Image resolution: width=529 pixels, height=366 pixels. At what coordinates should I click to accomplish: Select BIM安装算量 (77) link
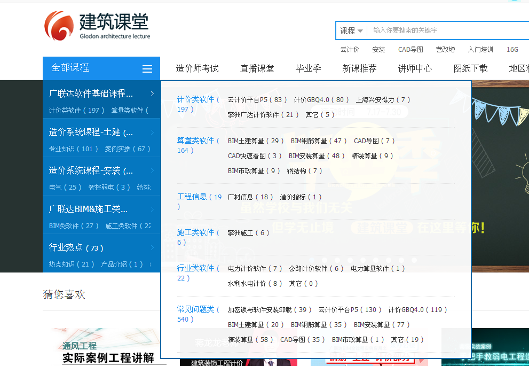(x=382, y=325)
